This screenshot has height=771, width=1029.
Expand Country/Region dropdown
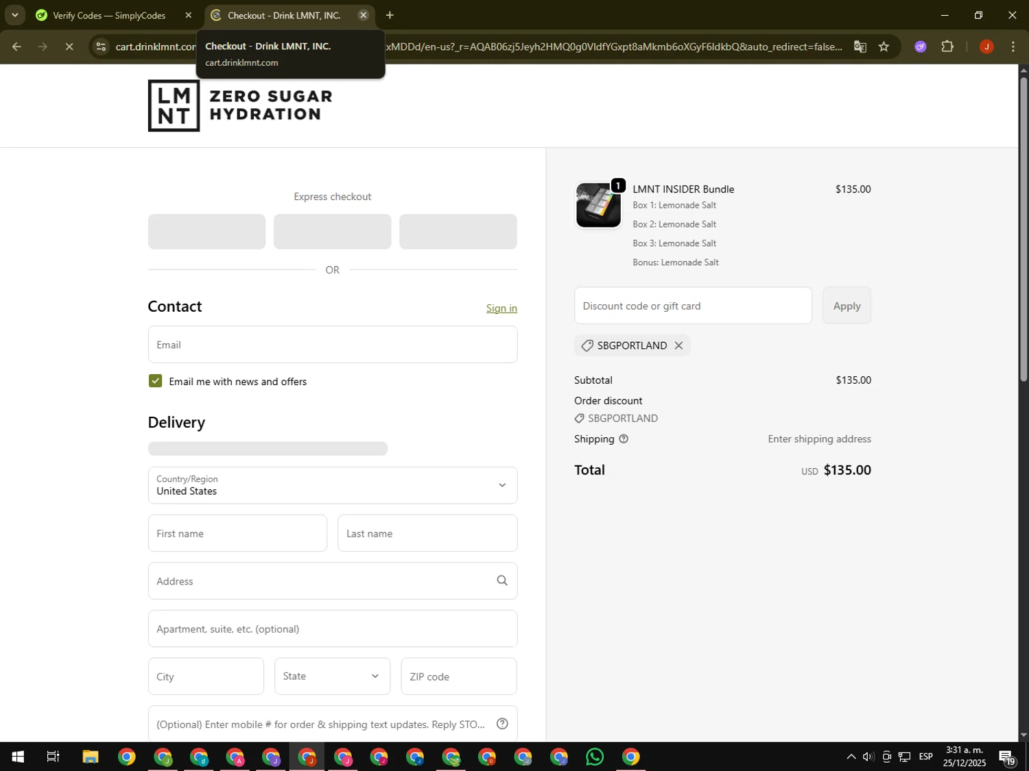coord(333,485)
